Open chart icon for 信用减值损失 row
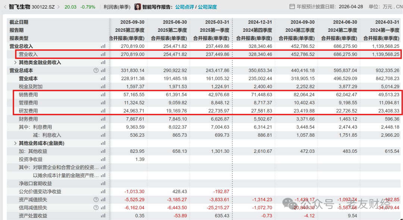Image resolution: width=403 pixels, height=220 pixels. click(x=103, y=208)
